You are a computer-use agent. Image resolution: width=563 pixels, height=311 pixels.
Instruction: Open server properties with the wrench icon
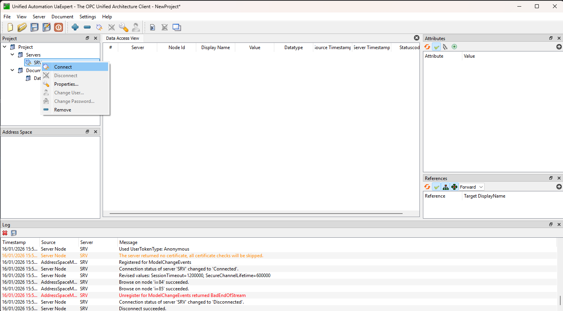tap(124, 27)
